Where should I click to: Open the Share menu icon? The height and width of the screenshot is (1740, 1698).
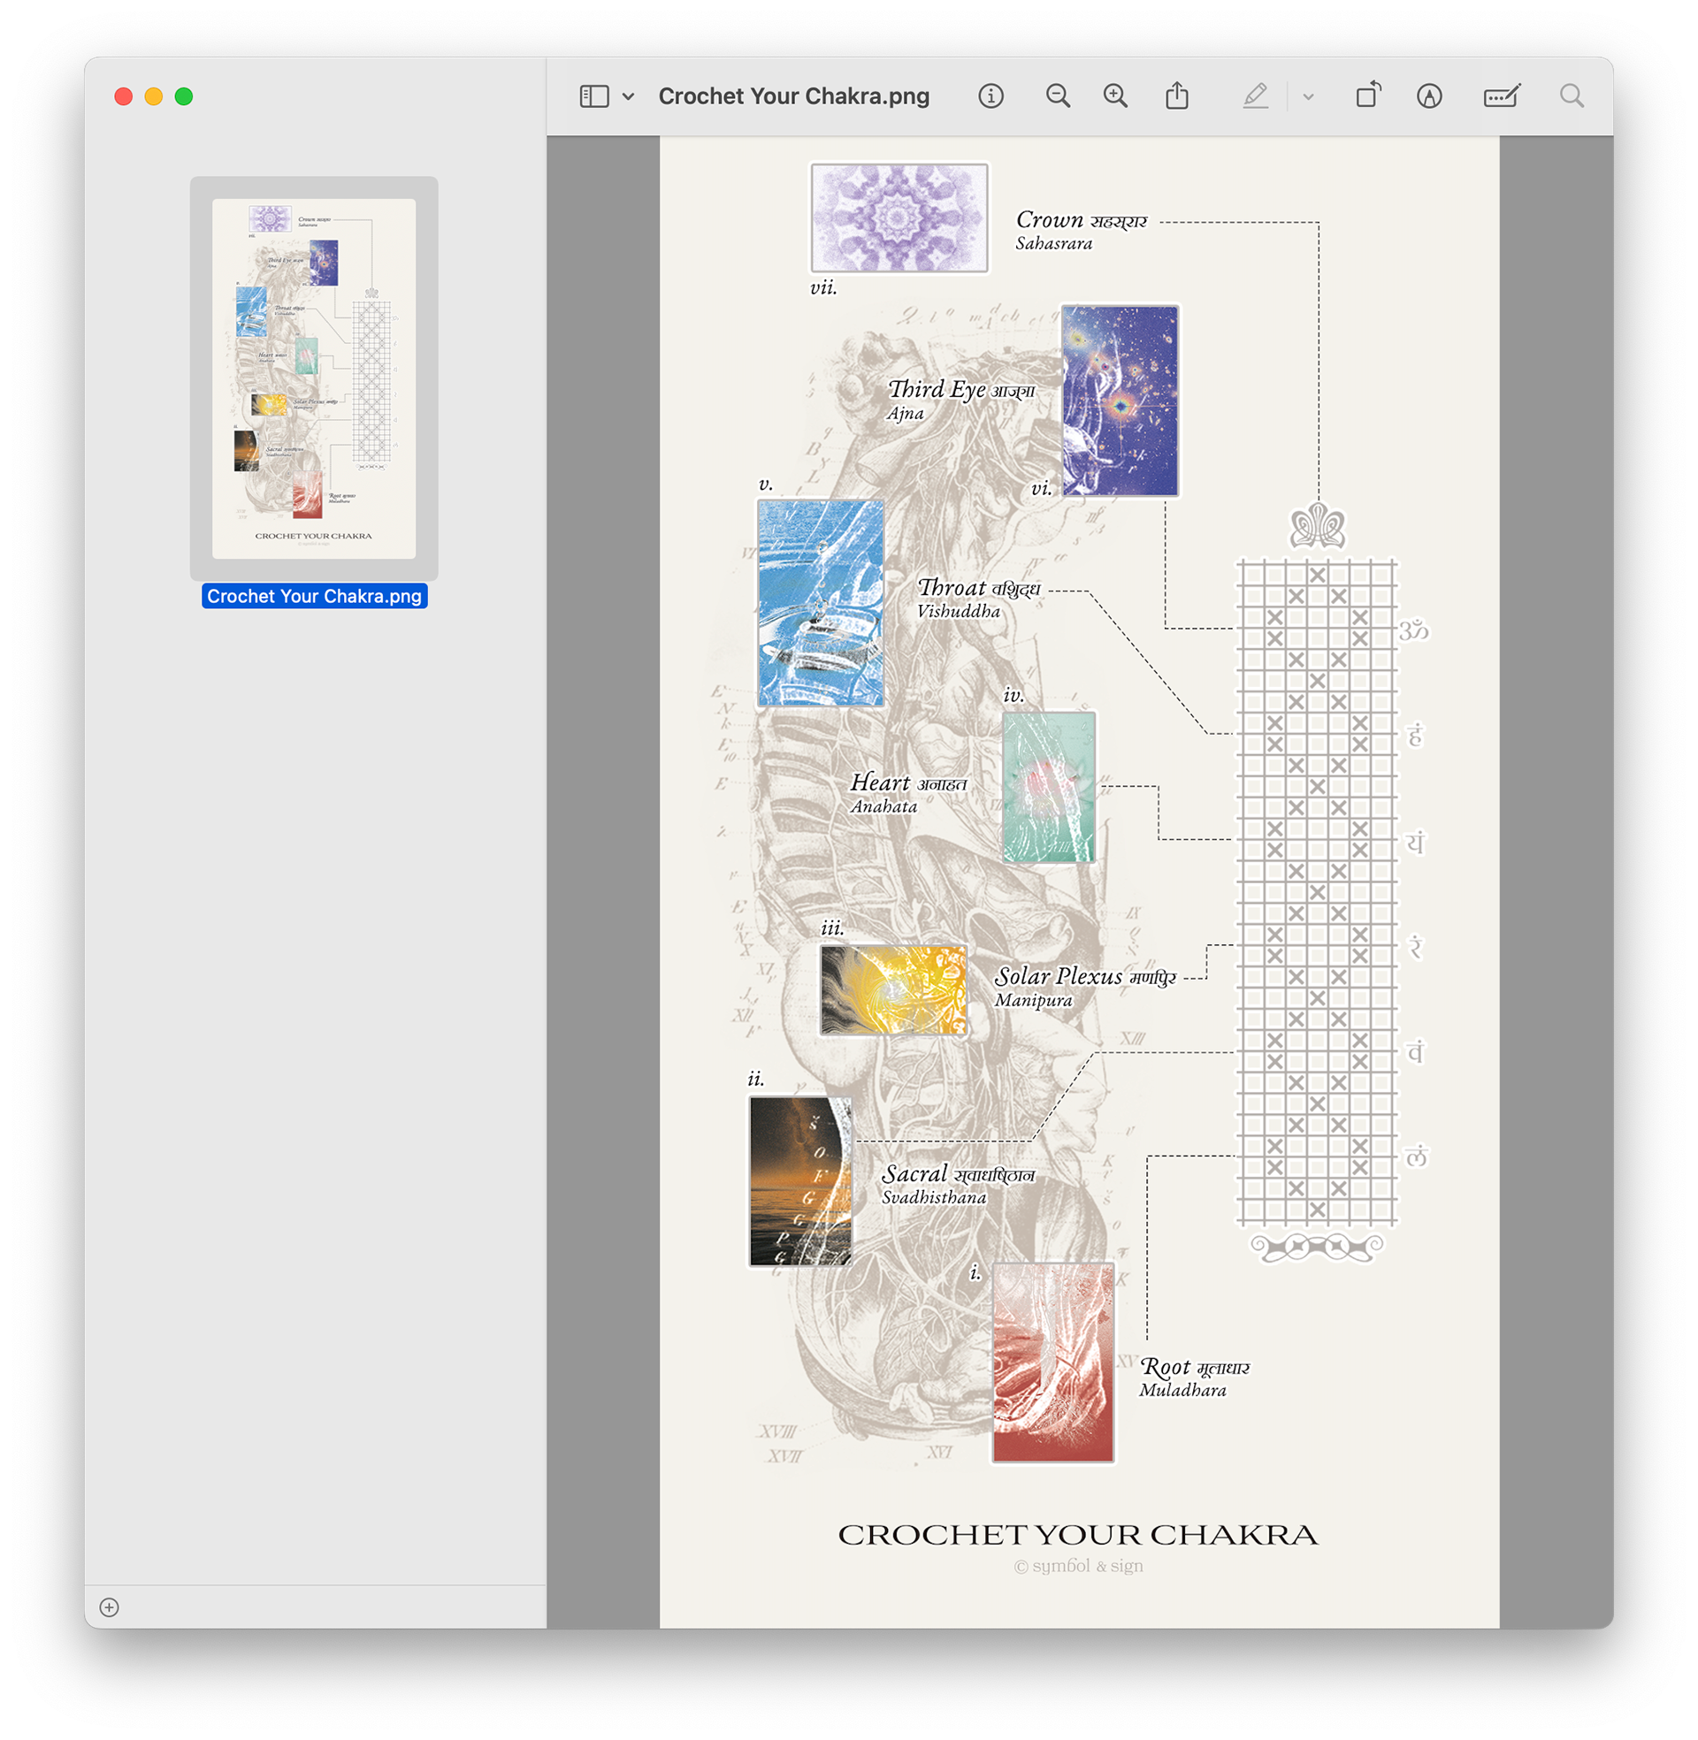[1176, 96]
